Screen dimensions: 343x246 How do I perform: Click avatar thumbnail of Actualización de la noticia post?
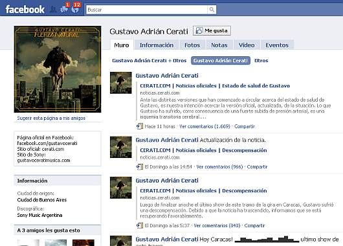point(121,147)
